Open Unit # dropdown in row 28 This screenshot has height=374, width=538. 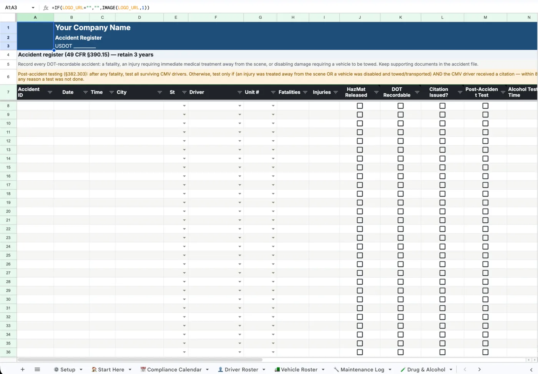click(x=273, y=282)
